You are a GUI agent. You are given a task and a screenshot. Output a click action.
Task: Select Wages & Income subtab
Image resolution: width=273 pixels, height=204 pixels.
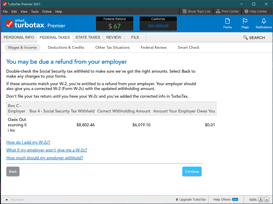tap(22, 48)
